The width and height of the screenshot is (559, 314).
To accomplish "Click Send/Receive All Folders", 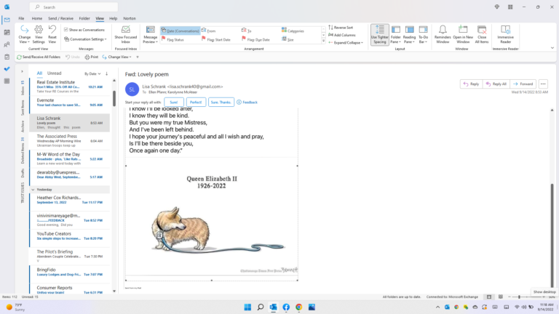I will 39,57.
